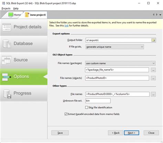Open the tab list dropdown arrow
The height and width of the screenshot is (143, 163).
[160, 15]
